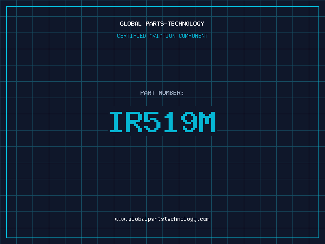Click the word GLOBAL in the heading
This screenshot has height=244, width=325.
pos(131,24)
